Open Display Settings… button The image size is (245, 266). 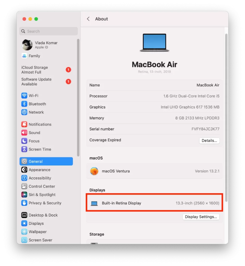201,217
